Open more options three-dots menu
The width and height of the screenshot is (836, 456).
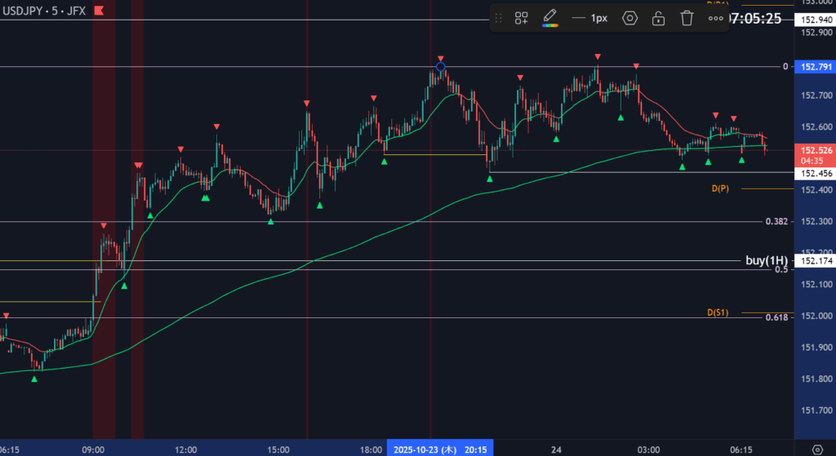pyautogui.click(x=716, y=18)
